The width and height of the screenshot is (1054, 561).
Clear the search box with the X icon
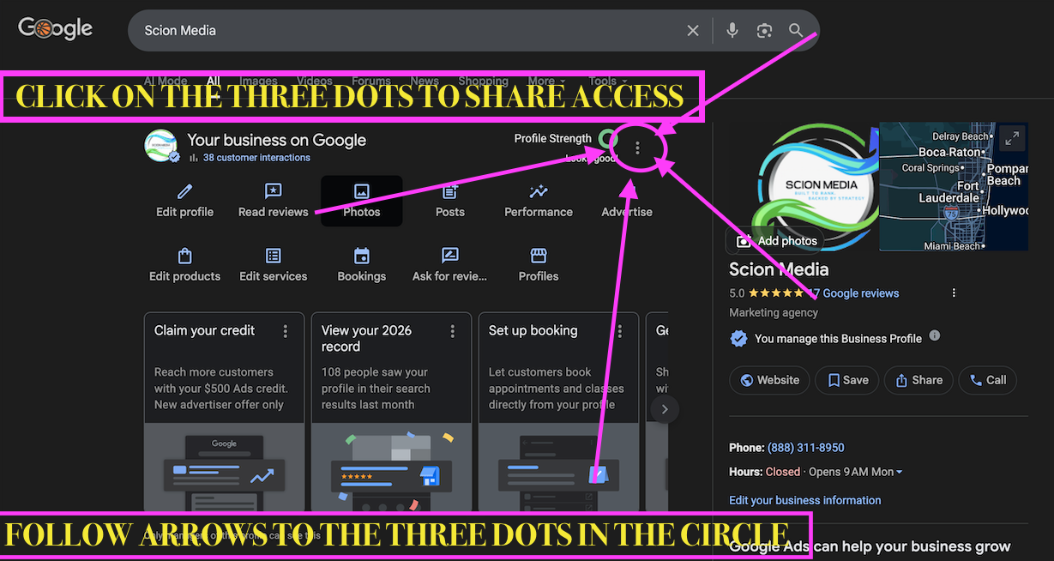coord(693,31)
